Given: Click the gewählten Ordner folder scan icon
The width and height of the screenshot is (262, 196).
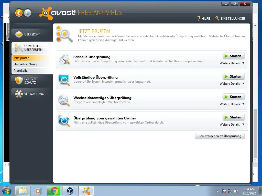Looking at the screenshot, I should [64, 121].
